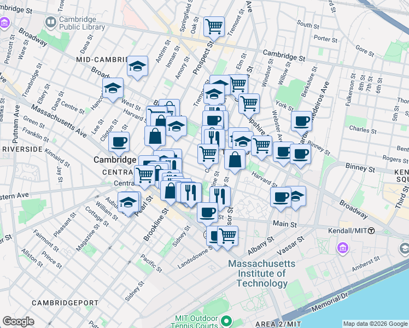Open the school marker near Hancock St
This screenshot has height=328, width=409.
[113, 88]
